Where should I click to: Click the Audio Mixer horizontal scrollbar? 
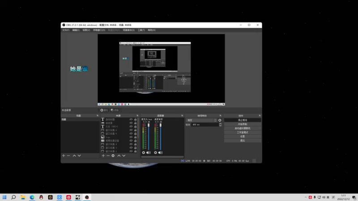pos(162,157)
